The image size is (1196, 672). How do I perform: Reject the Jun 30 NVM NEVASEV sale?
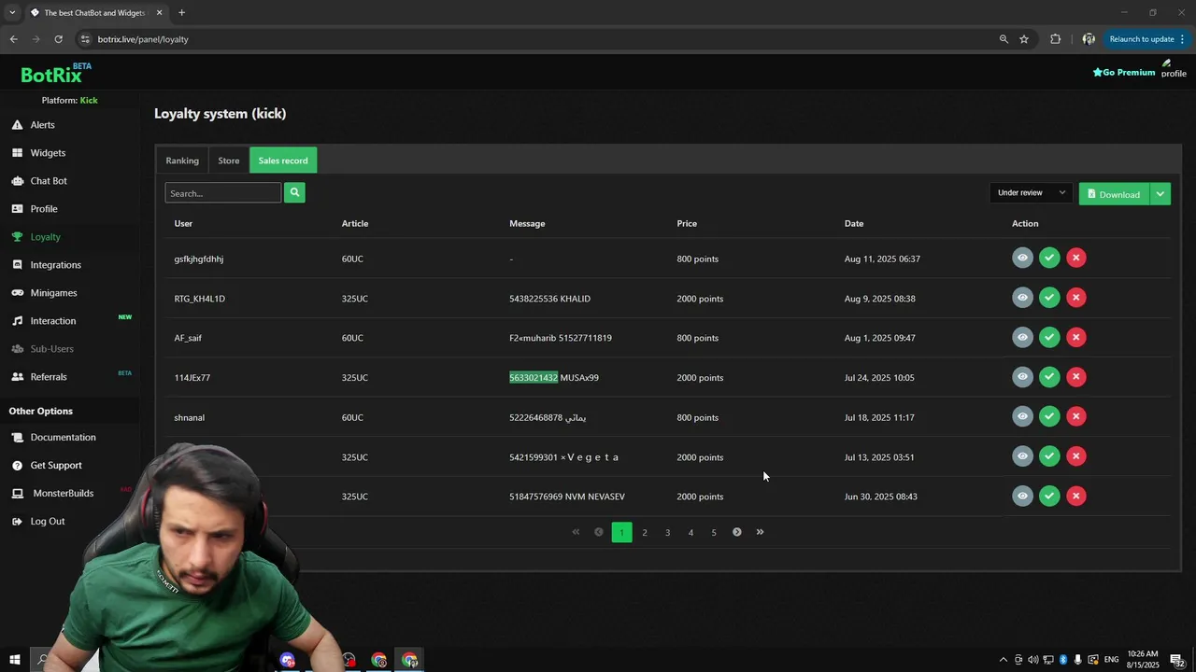[x=1076, y=496]
